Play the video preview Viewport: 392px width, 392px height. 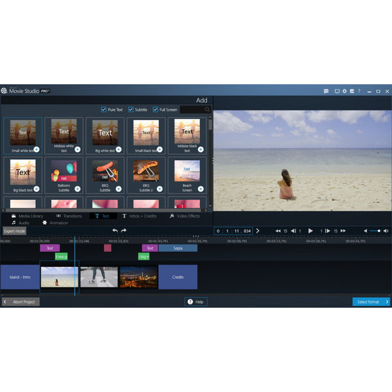310,231
